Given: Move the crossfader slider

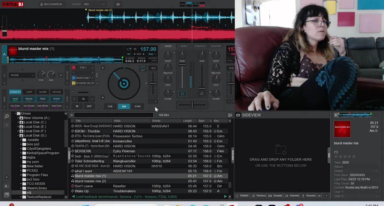Looking at the screenshot, I should click(192, 105).
